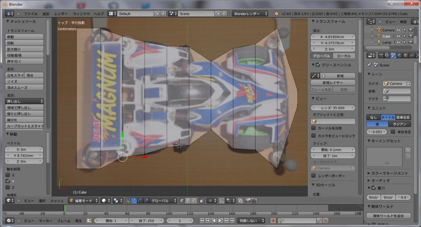Screen dimensions: 421x227
Task: Toggle Cube visibility eye in outliner
Action: [x=398, y=36]
